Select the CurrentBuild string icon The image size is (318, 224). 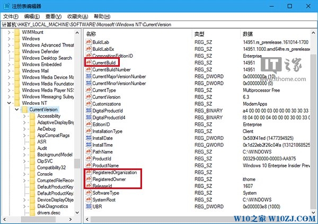[x=89, y=62]
